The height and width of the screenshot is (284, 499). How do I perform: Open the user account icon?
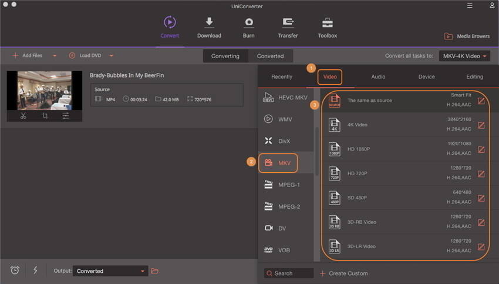pos(492,5)
